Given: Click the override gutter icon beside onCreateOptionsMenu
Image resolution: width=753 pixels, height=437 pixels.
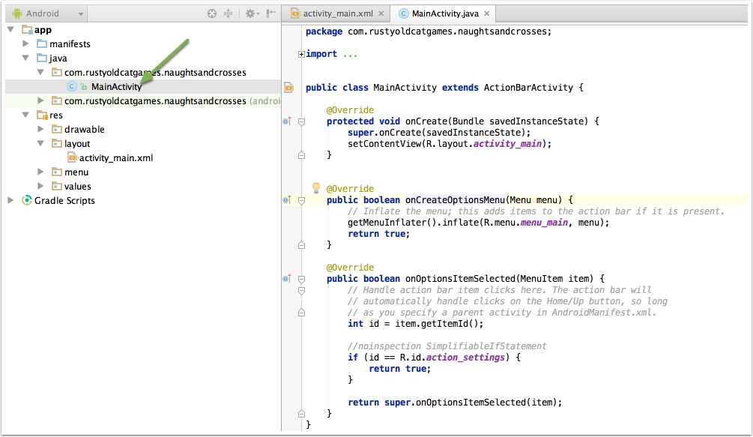Looking at the screenshot, I should (x=287, y=200).
